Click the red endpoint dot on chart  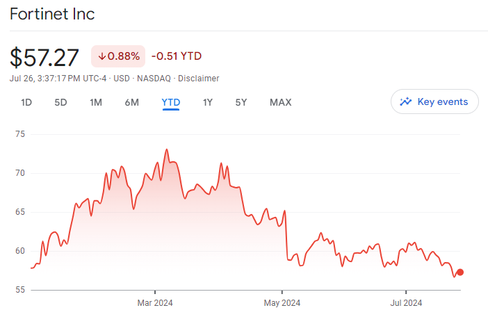(x=459, y=273)
